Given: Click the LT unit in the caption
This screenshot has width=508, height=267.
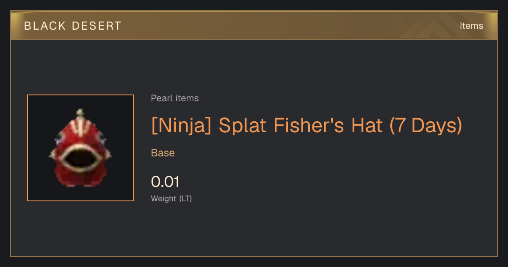Looking at the screenshot, I should pos(185,198).
